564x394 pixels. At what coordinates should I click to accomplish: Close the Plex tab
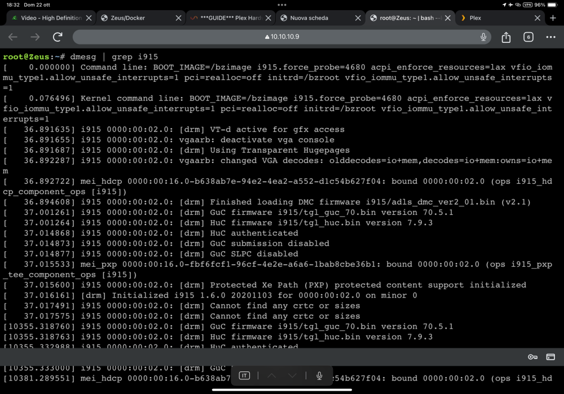(537, 18)
